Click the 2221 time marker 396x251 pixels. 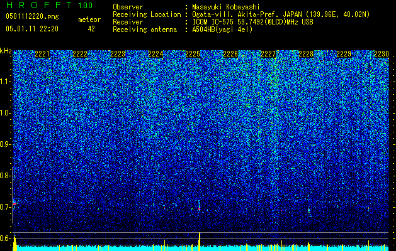click(x=42, y=54)
